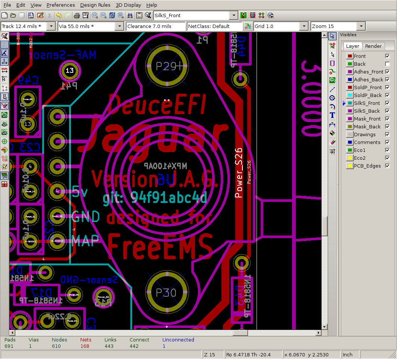The height and width of the screenshot is (359, 397).
Task: Open the track width dropdown
Action: coord(52,26)
